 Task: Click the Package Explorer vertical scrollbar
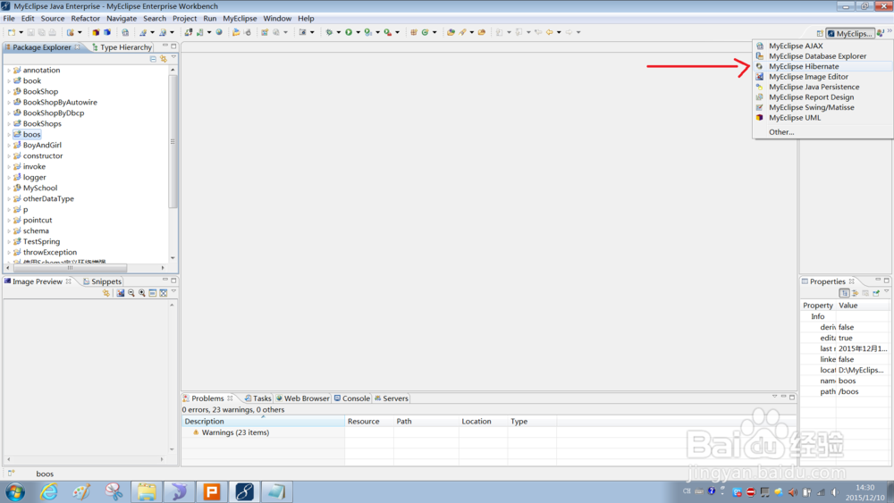pyautogui.click(x=173, y=142)
